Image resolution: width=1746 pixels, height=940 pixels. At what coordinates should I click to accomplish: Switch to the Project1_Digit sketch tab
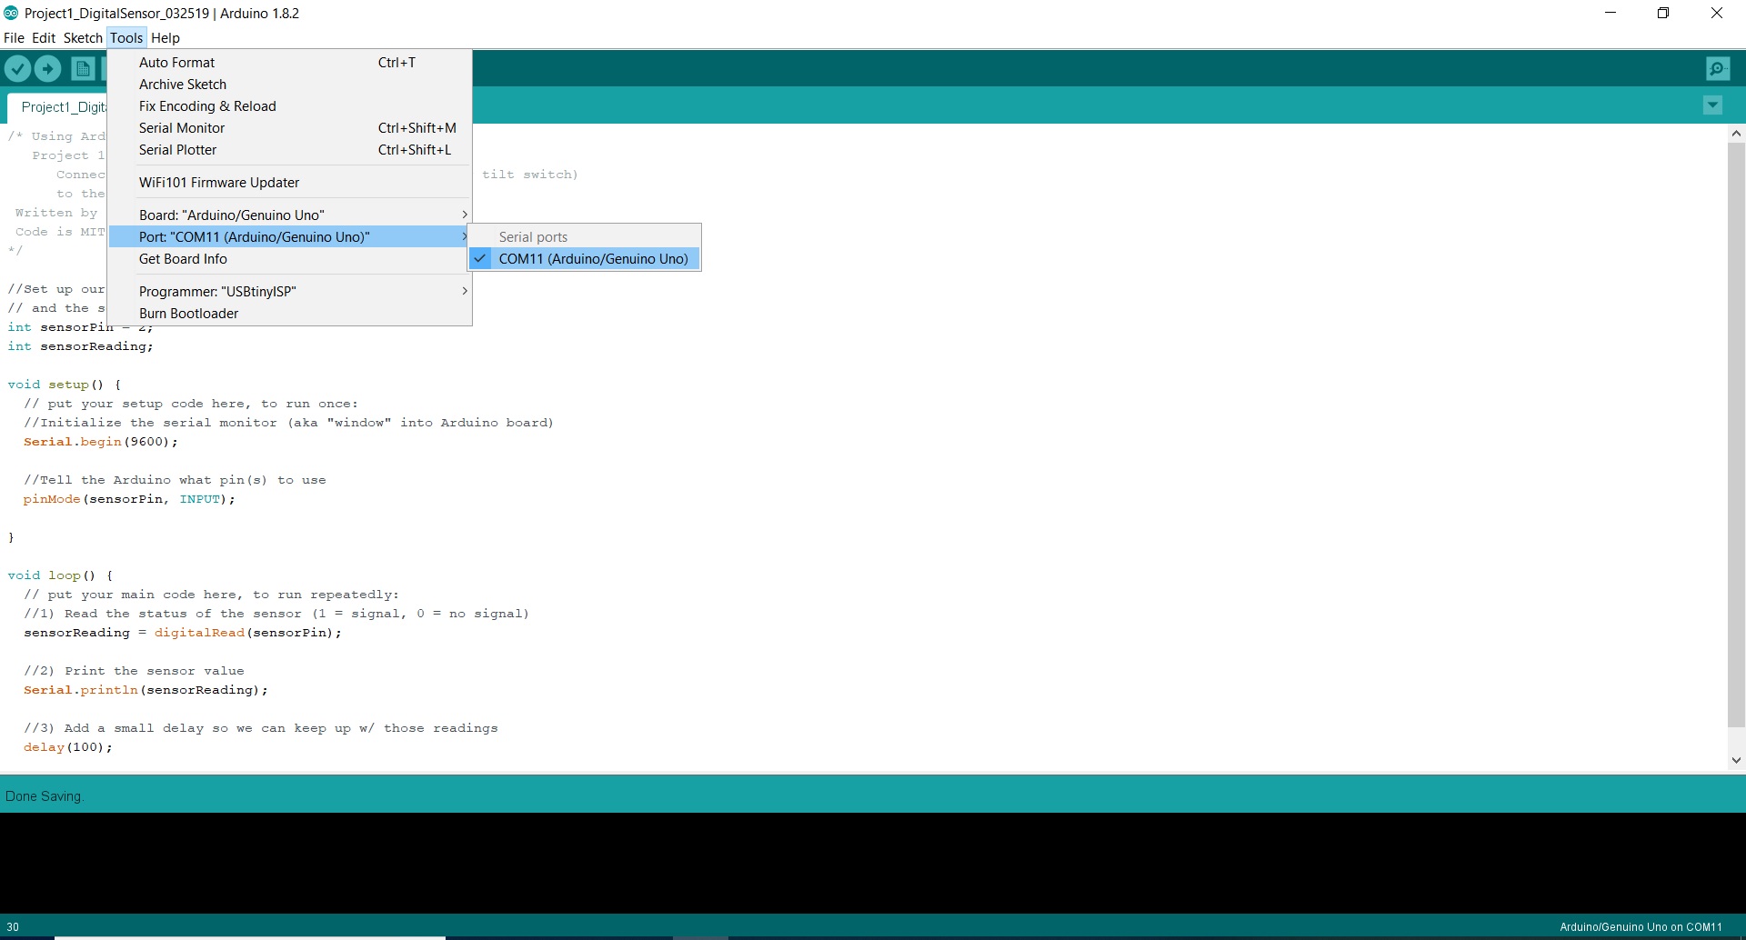coord(62,106)
